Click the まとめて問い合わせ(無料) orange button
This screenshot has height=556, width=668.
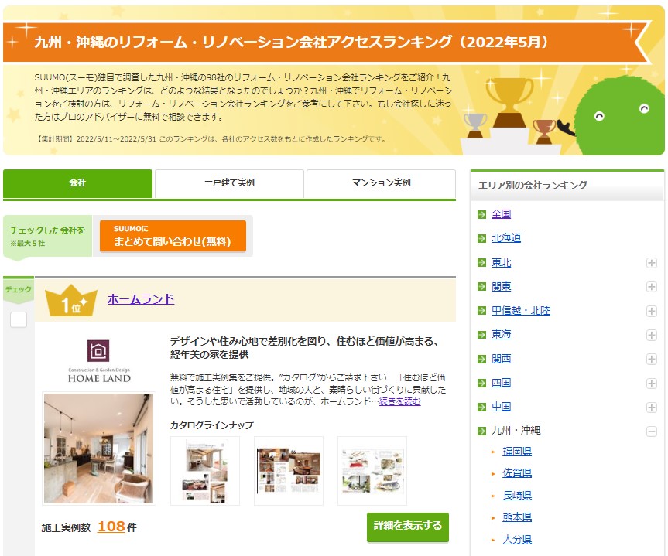coord(173,236)
